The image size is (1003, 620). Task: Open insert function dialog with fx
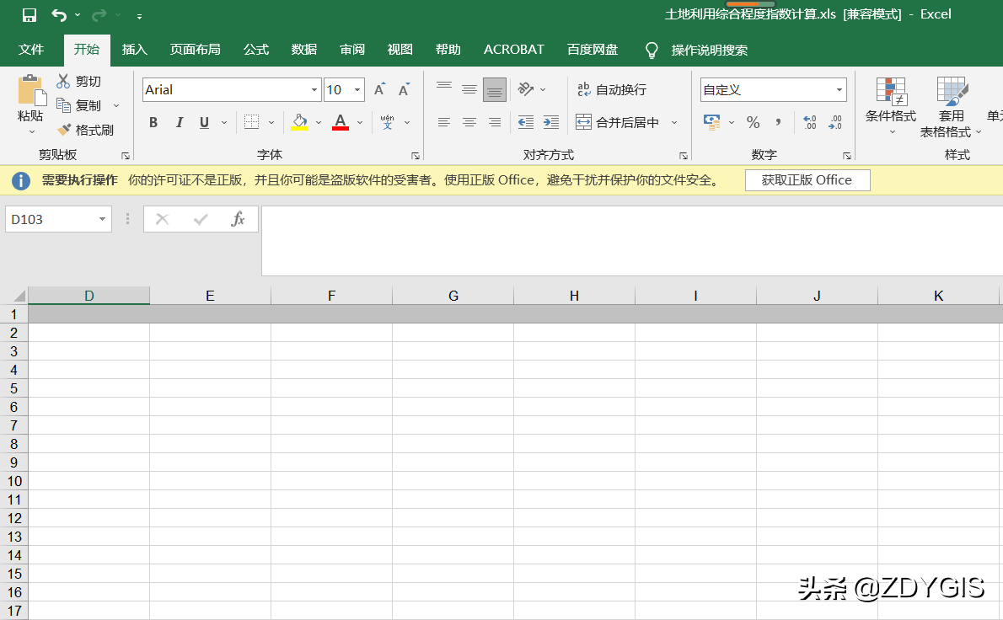pyautogui.click(x=238, y=219)
